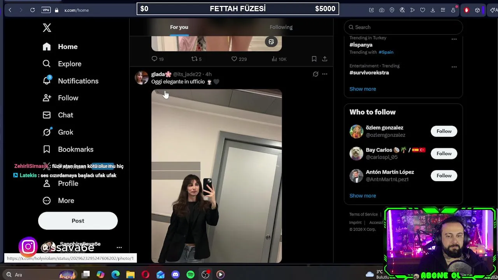Reply to the post with 19 replies
498x280 pixels.
coord(158,59)
